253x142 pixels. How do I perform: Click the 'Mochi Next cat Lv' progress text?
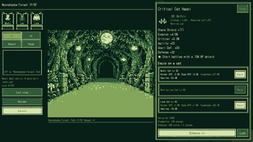tap(20, 80)
